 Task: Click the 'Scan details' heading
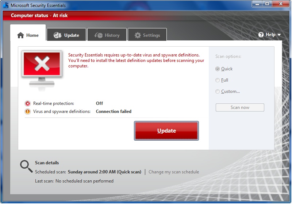click(47, 163)
